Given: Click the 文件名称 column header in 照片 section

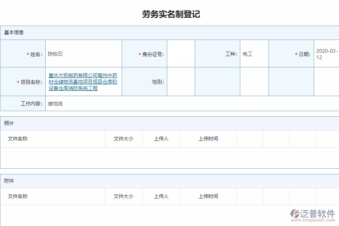Looking at the screenshot, I should click(x=17, y=139).
